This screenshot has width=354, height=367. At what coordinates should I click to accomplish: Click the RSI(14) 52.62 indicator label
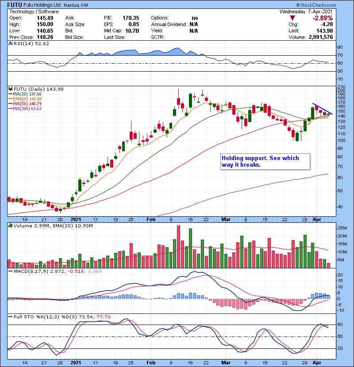pyautogui.click(x=31, y=43)
